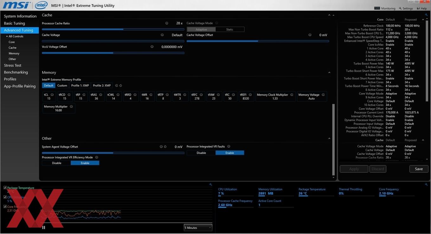The width and height of the screenshot is (431, 234).
Task: Click the Processor Cache Ratio info icon
Action: pyautogui.click(x=167, y=23)
